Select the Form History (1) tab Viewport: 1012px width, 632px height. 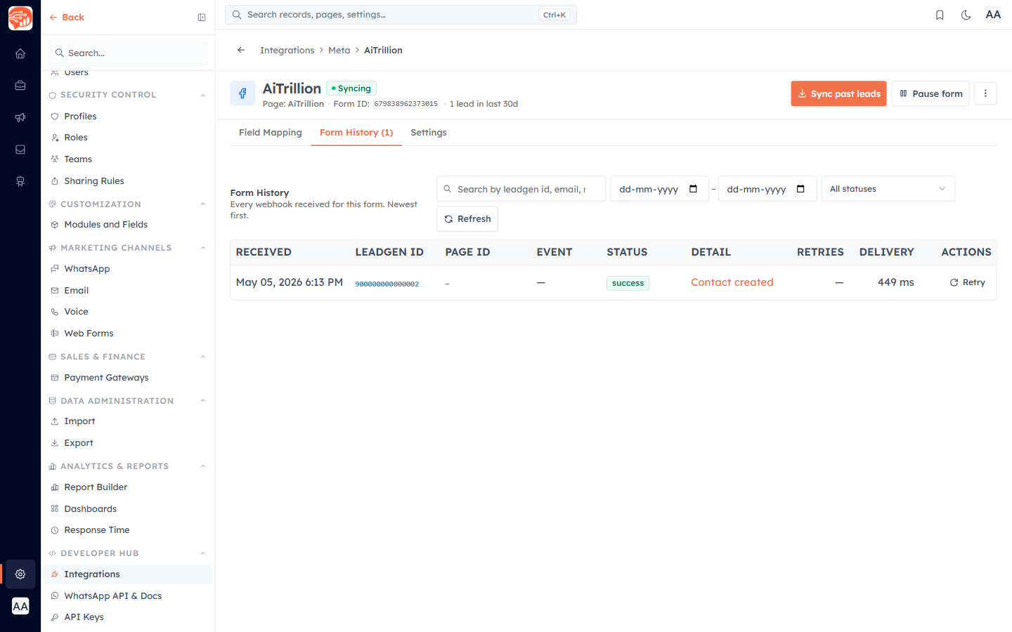pyautogui.click(x=356, y=133)
